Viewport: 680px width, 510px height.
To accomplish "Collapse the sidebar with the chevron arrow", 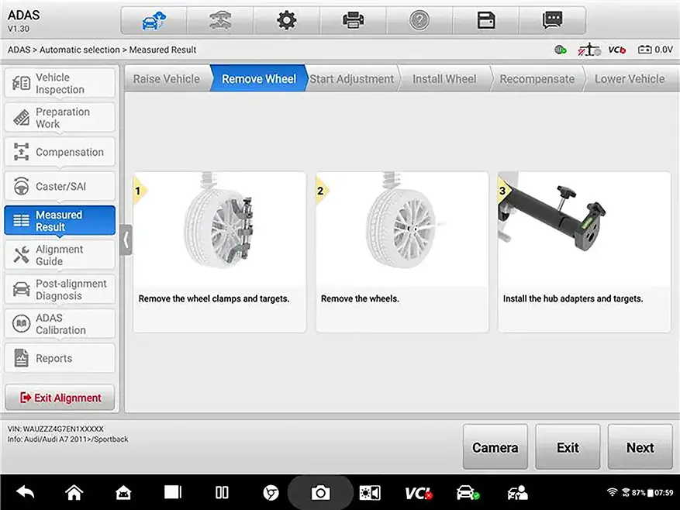I will pos(126,240).
